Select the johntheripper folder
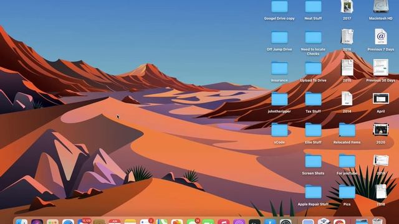 pyautogui.click(x=279, y=100)
